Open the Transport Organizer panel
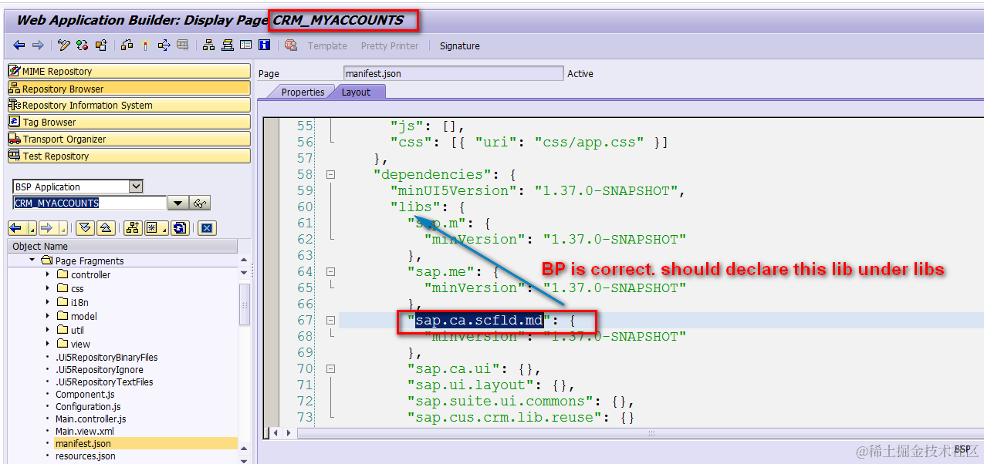 [129, 139]
